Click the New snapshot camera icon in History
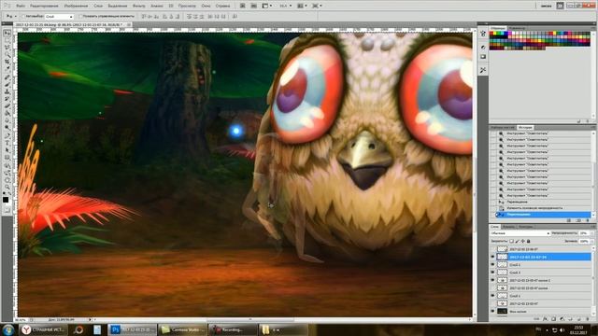 (x=578, y=220)
